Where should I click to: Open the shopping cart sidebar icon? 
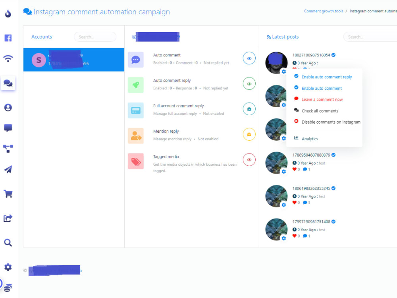coord(8,194)
